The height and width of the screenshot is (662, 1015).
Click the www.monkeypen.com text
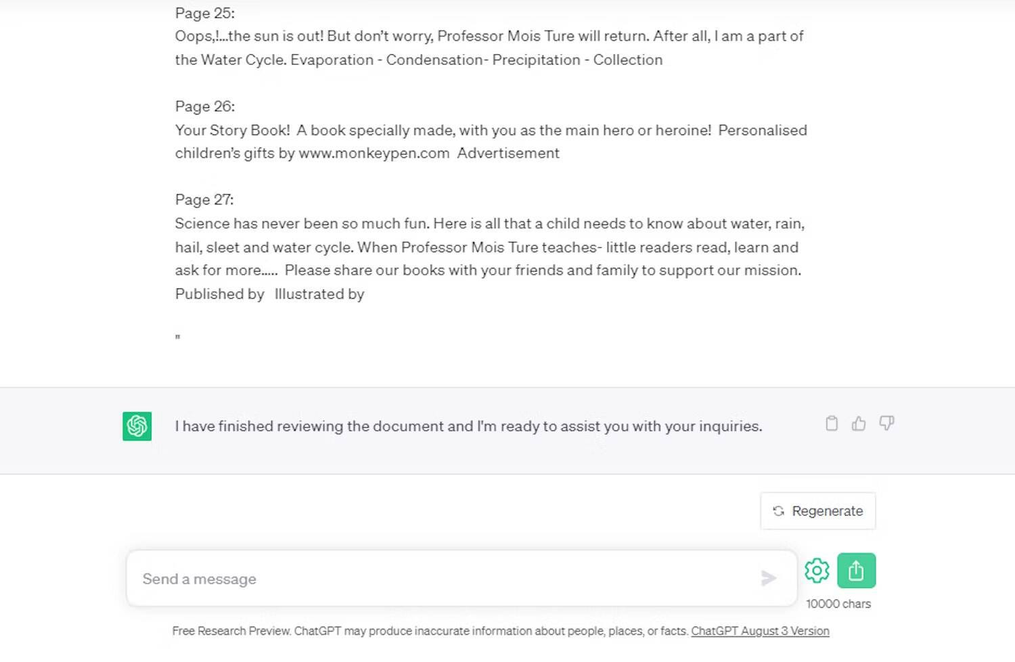374,153
